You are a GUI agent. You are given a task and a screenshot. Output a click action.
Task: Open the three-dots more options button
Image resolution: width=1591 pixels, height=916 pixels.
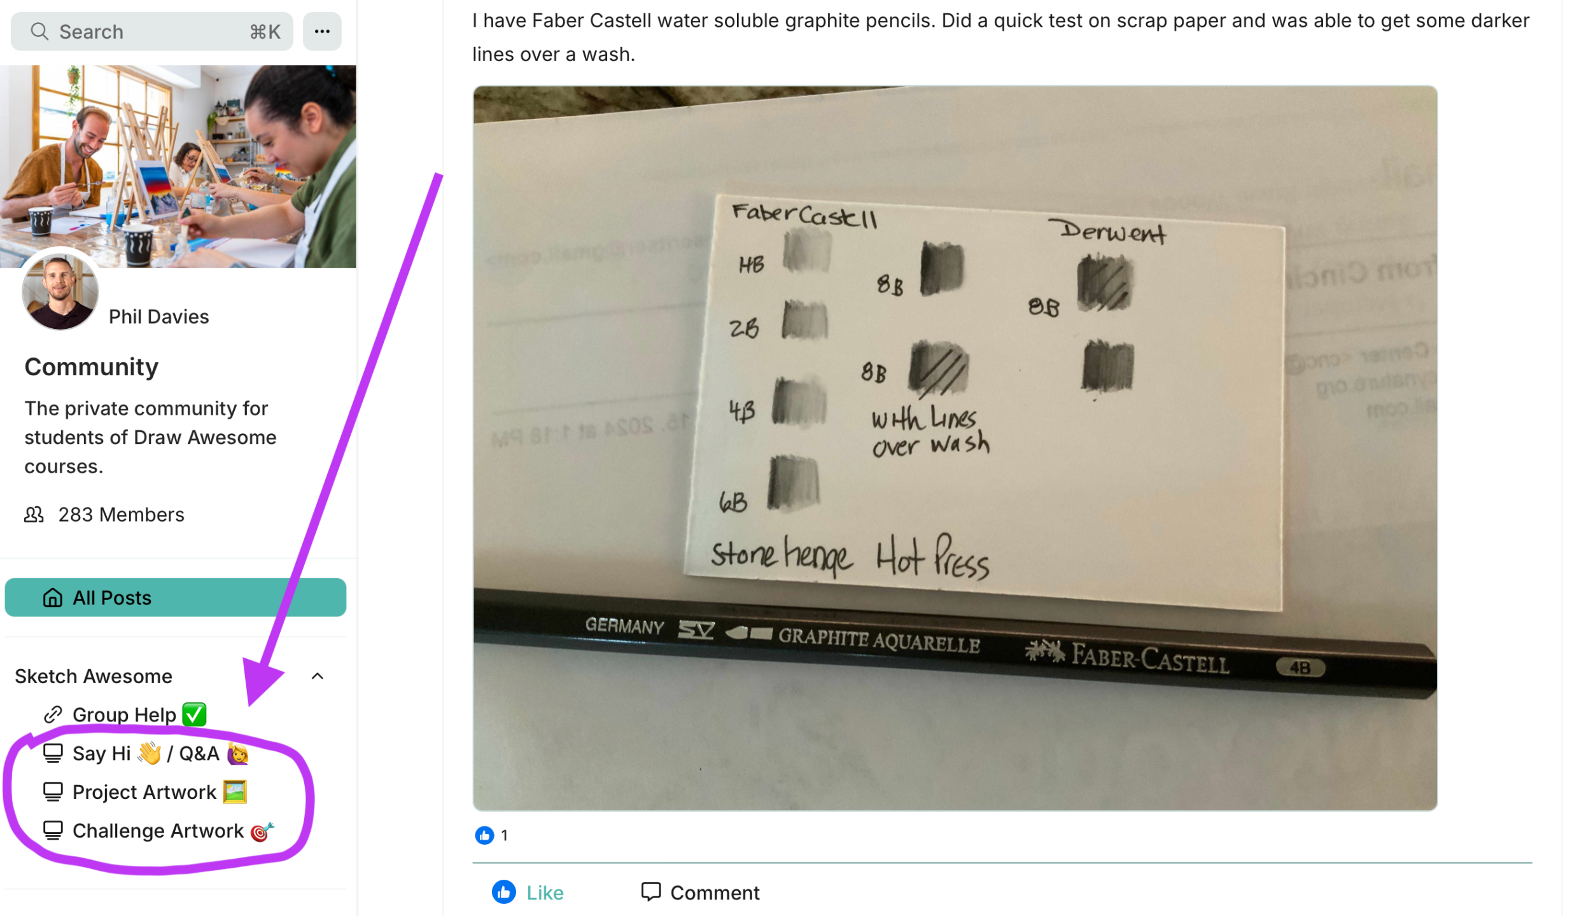[x=322, y=31]
